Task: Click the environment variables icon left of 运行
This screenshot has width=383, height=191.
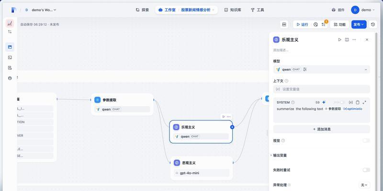Action: 284,24
